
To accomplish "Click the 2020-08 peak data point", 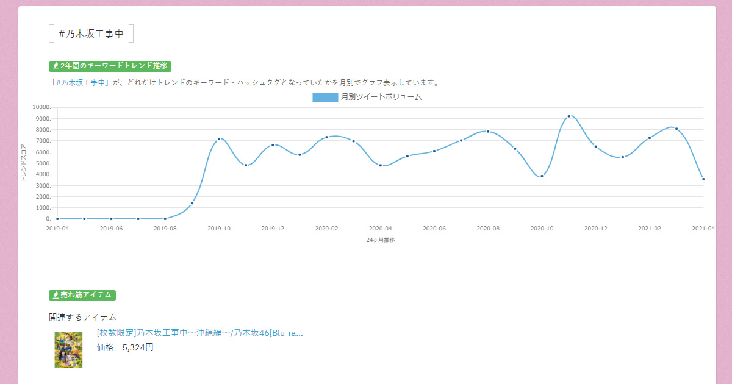I will point(487,130).
